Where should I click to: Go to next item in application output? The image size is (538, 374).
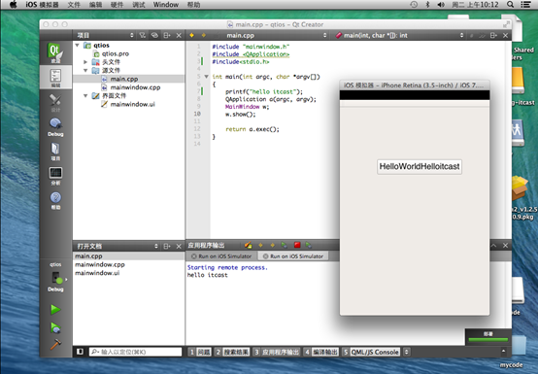[273, 245]
